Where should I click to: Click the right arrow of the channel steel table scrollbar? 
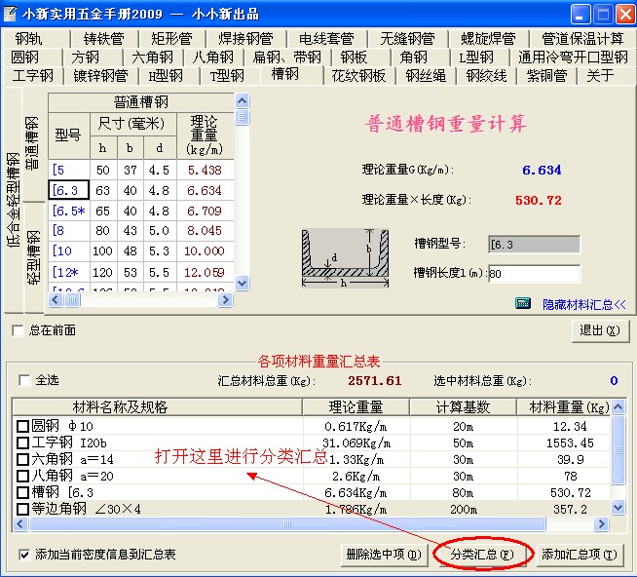point(225,300)
